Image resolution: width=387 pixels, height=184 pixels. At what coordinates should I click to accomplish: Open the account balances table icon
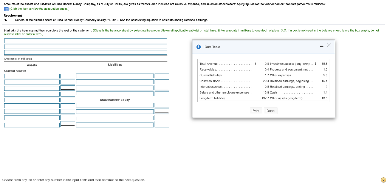pyautogui.click(x=6, y=9)
